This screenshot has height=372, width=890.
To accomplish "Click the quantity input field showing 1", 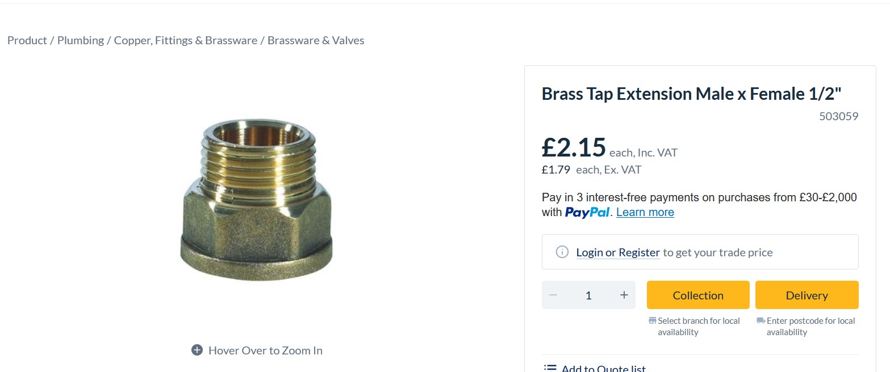I will (588, 295).
